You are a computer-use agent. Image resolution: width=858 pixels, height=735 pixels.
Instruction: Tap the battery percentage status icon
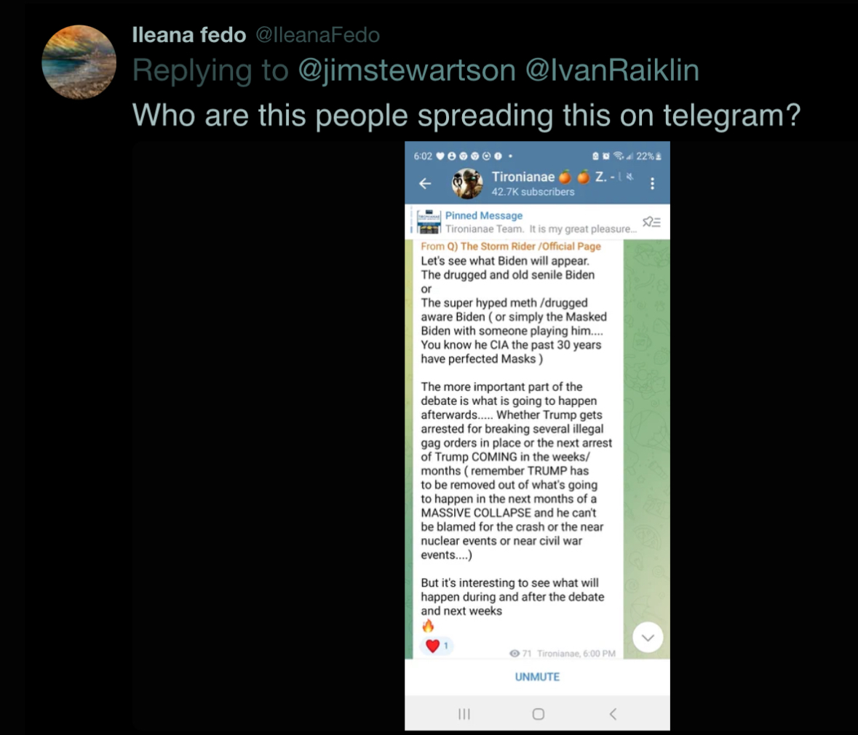coord(649,156)
